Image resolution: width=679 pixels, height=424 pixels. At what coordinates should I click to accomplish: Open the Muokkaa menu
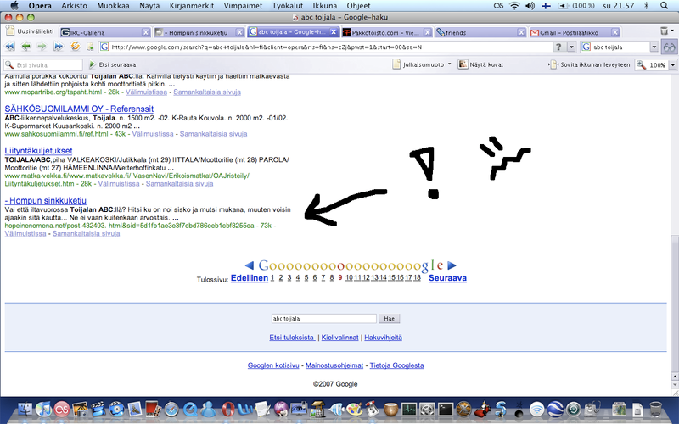[113, 6]
